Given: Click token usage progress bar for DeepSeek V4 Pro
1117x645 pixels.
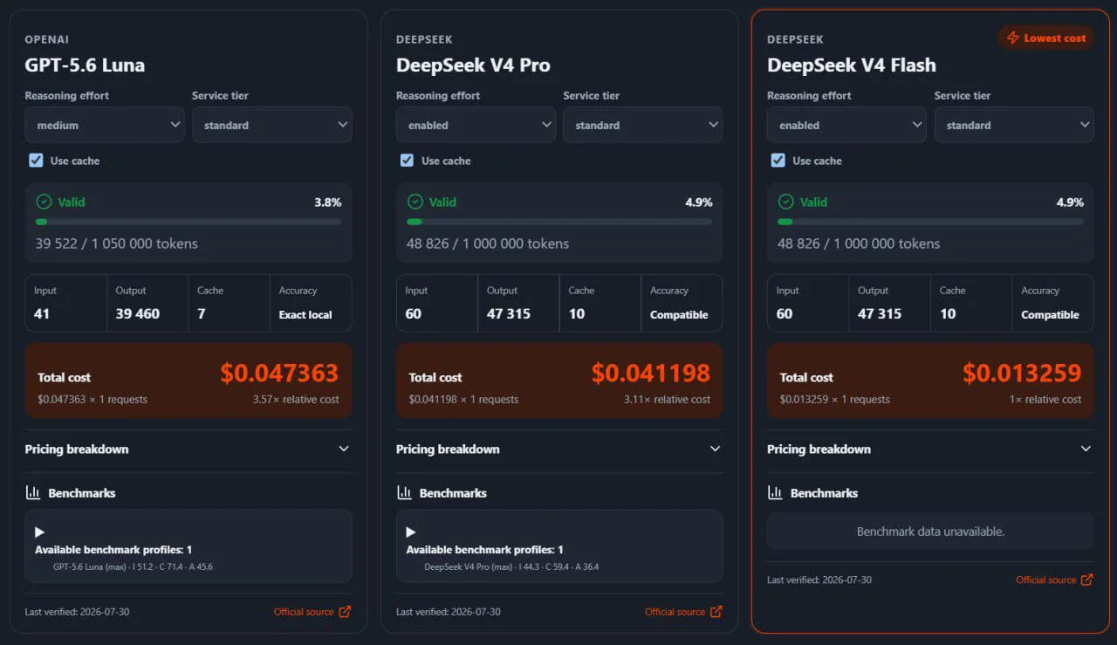Looking at the screenshot, I should click(559, 222).
